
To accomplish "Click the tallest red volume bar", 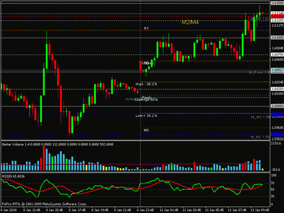I will (x=44, y=159).
